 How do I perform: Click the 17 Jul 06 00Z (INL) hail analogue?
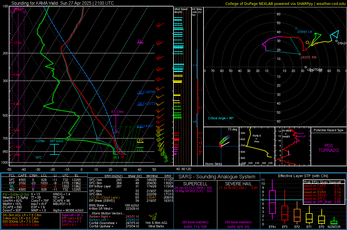[x=238, y=188]
